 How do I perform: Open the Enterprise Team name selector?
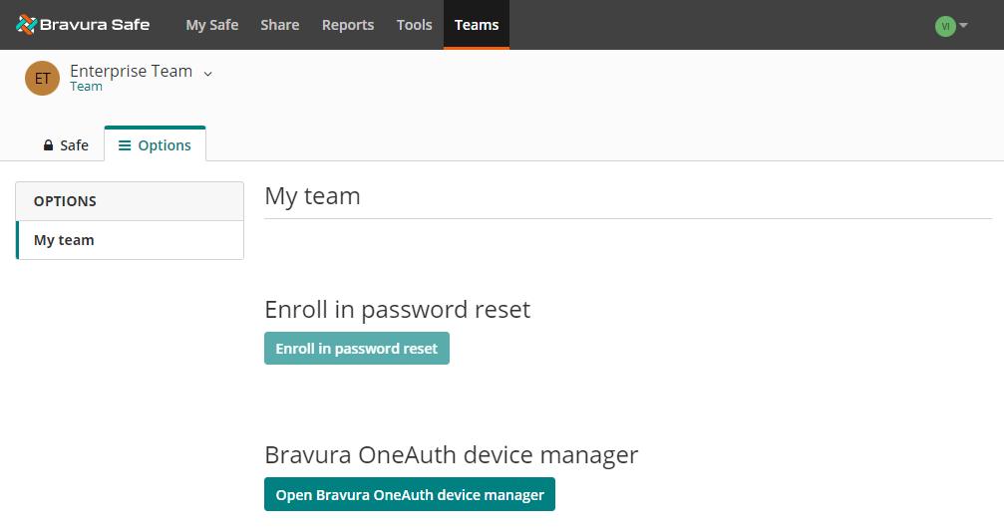click(x=131, y=72)
